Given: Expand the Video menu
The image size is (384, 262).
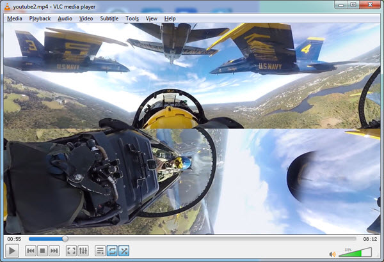Looking at the screenshot, I should pos(86,19).
